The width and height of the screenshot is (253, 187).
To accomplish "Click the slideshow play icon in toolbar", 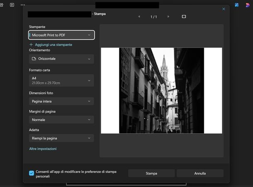I will pos(12,5).
